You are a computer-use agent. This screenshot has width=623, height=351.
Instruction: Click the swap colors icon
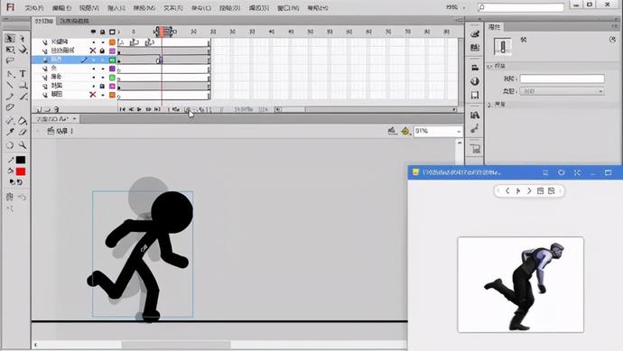[x=19, y=182]
